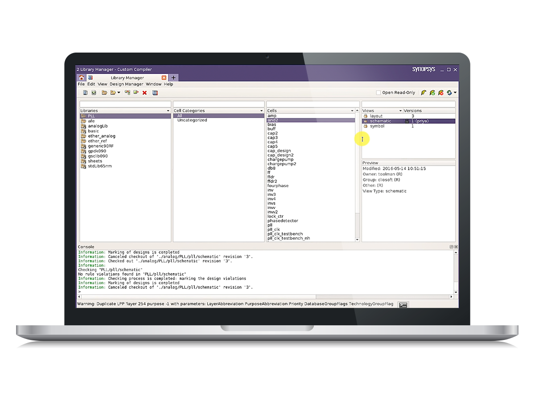535x401 pixels.
Task: Switch to the Library Manager tab
Action: click(x=127, y=78)
